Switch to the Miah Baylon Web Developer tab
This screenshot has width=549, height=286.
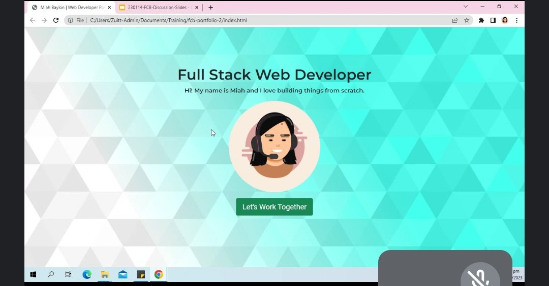point(72,7)
